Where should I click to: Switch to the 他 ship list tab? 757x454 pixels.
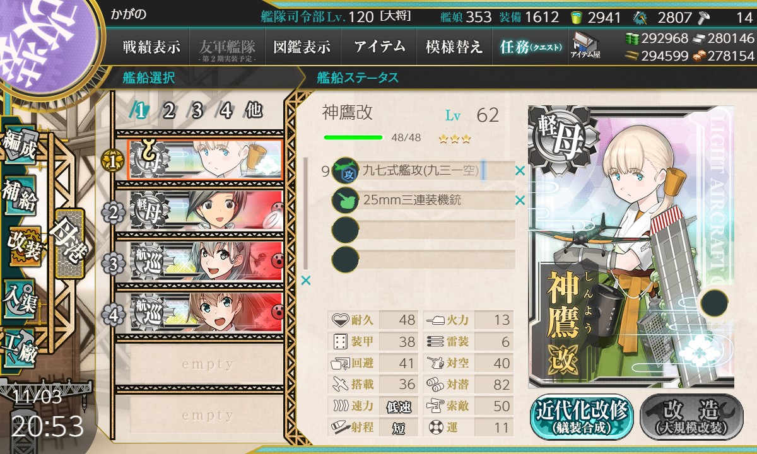click(253, 111)
